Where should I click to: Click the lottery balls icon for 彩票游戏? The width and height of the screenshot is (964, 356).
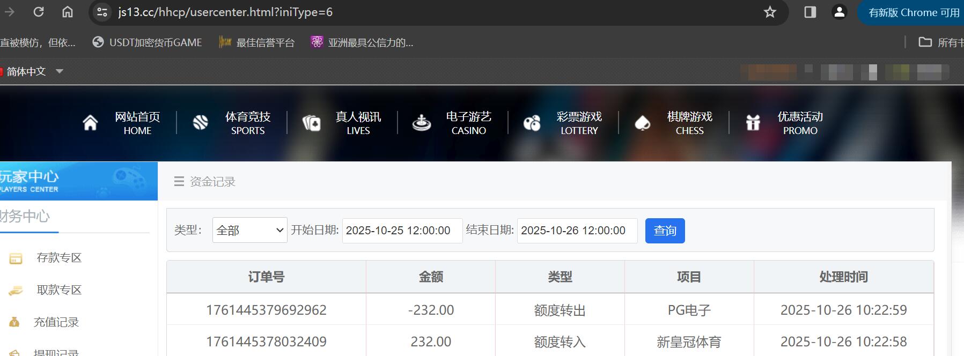(532, 123)
